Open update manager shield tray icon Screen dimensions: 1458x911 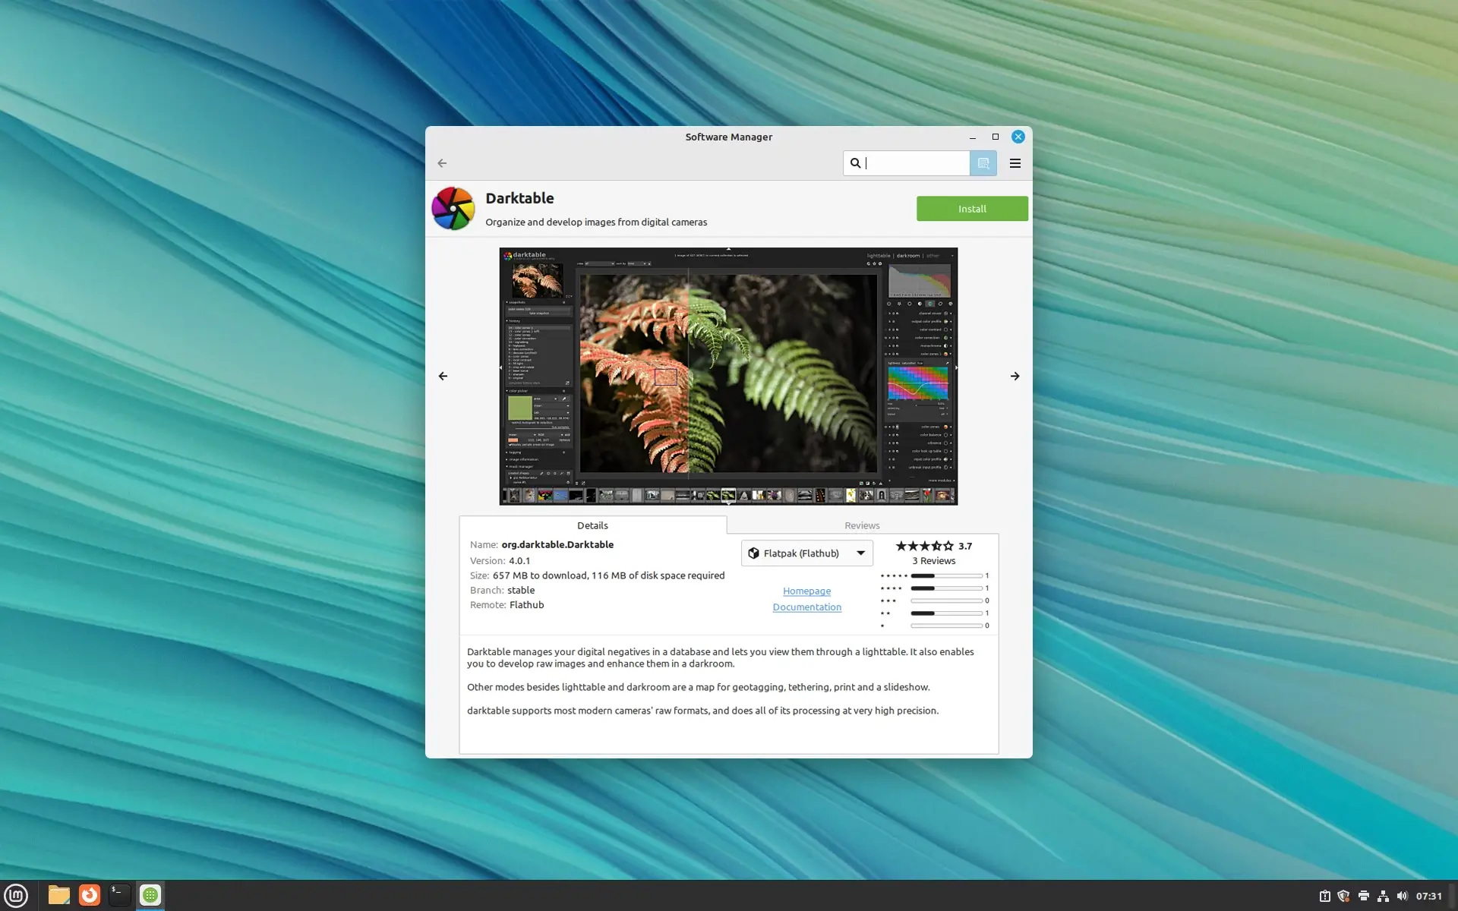click(x=1343, y=896)
